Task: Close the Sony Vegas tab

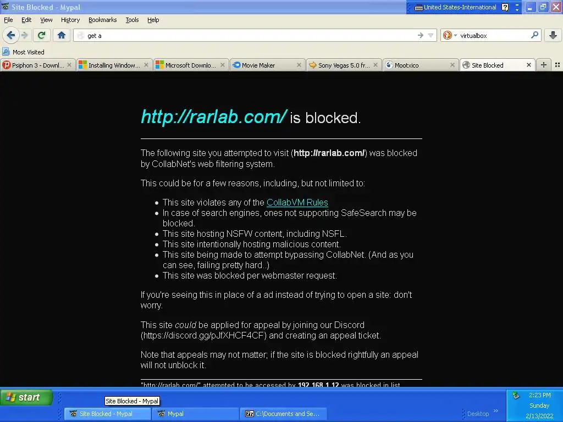Action: pos(376,65)
